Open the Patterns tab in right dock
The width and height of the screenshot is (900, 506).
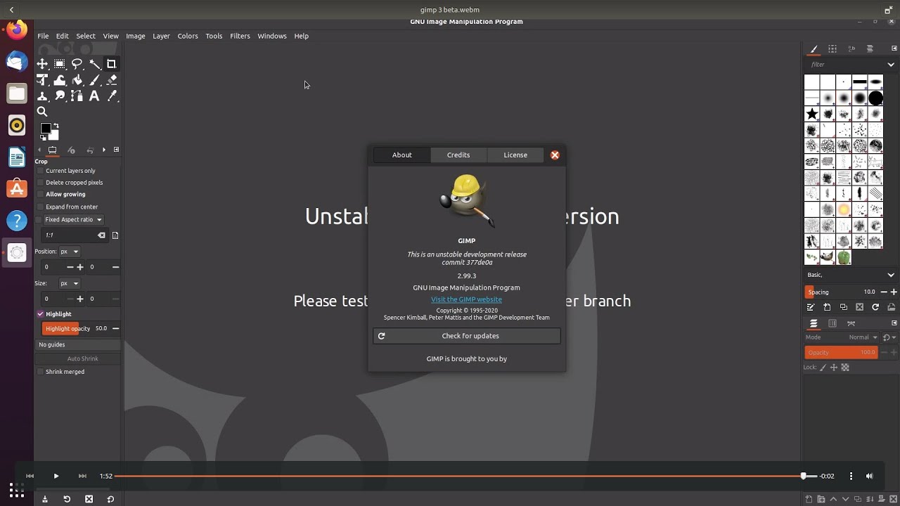tap(832, 48)
